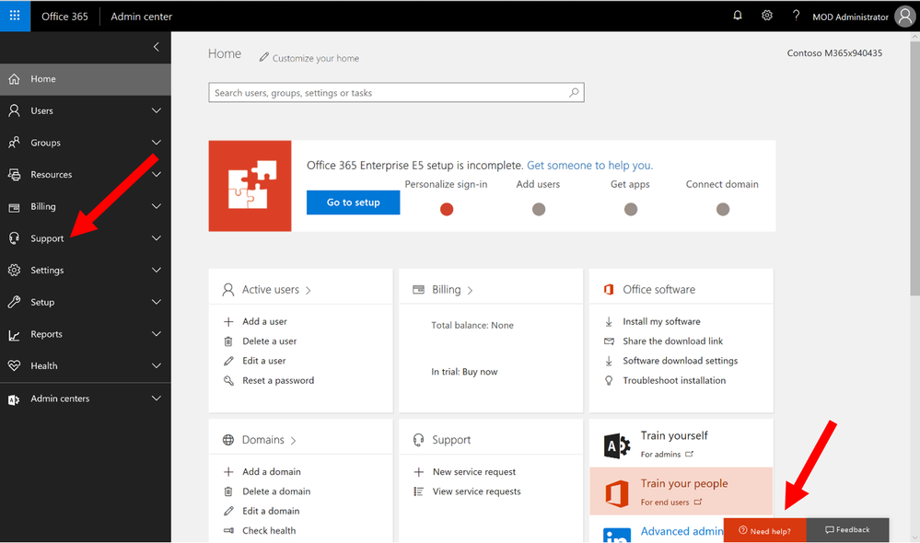920x543 pixels.
Task: Click the Personalize sign-in step dot
Action: point(447,209)
